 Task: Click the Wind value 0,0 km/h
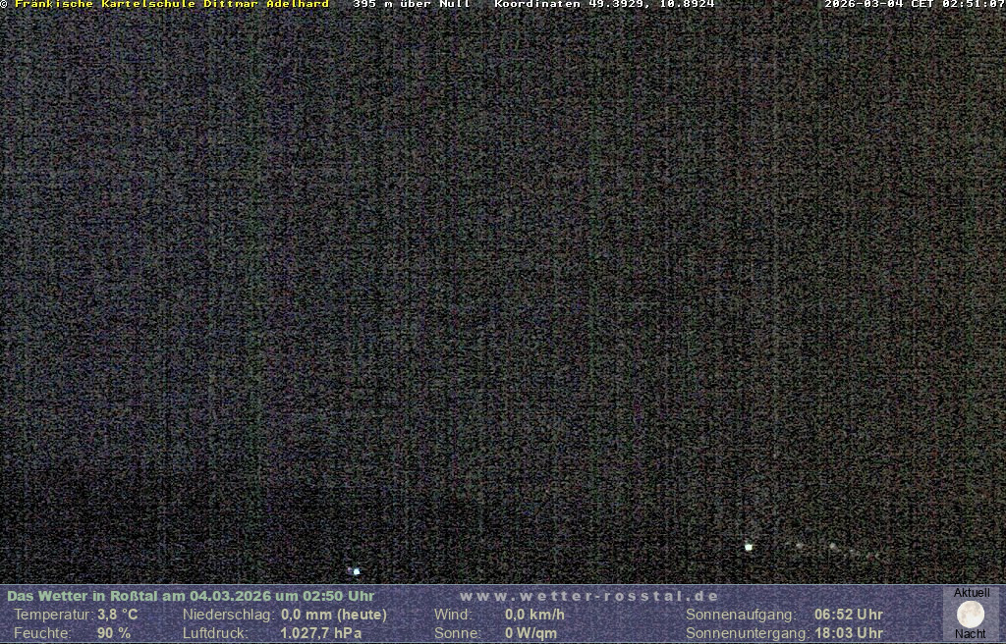[x=534, y=615]
